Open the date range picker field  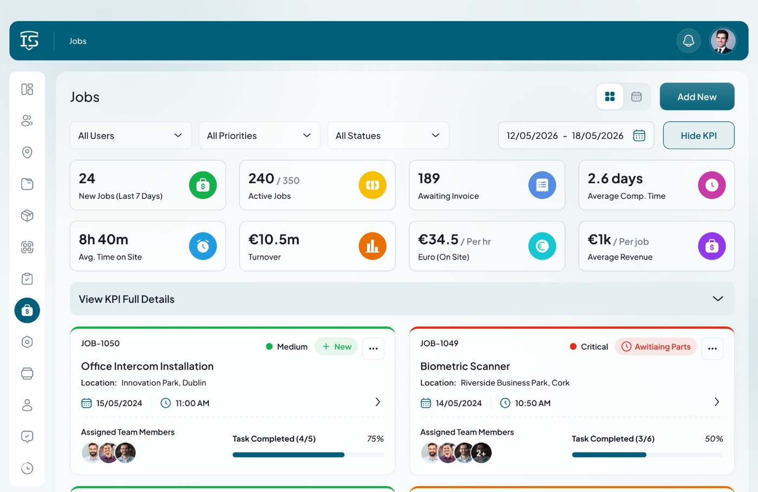pos(576,135)
